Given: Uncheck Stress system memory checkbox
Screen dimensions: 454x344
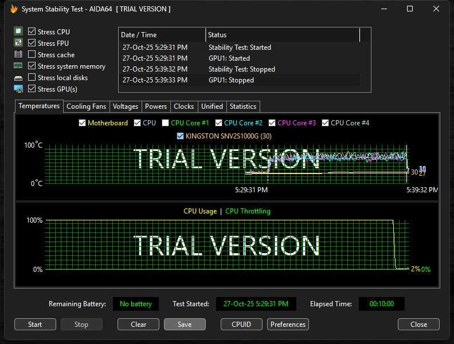Looking at the screenshot, I should (32, 66).
